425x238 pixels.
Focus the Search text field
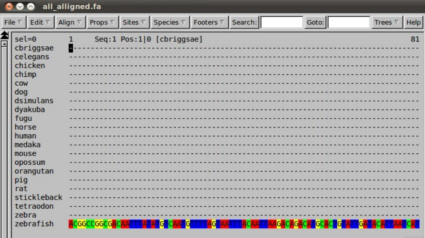pyautogui.click(x=282, y=22)
